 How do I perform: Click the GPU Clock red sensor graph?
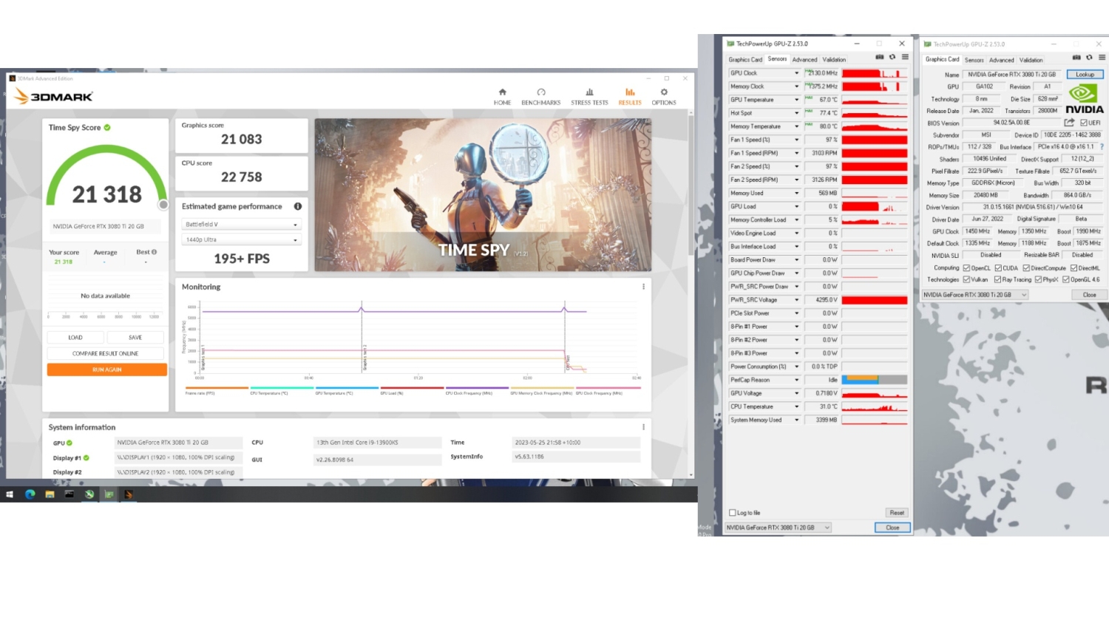(874, 73)
